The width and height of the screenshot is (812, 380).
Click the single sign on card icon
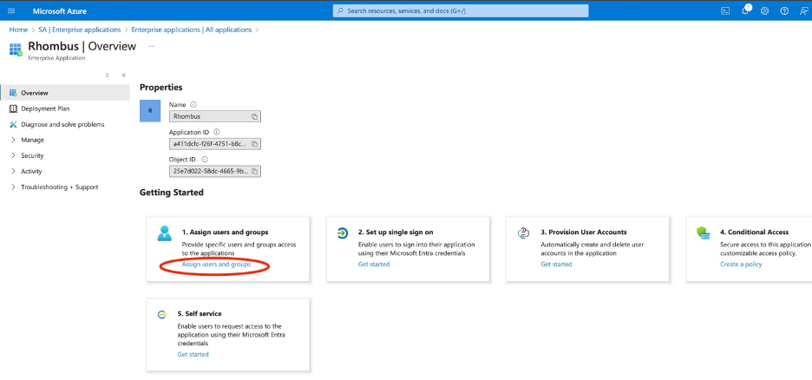(x=343, y=233)
